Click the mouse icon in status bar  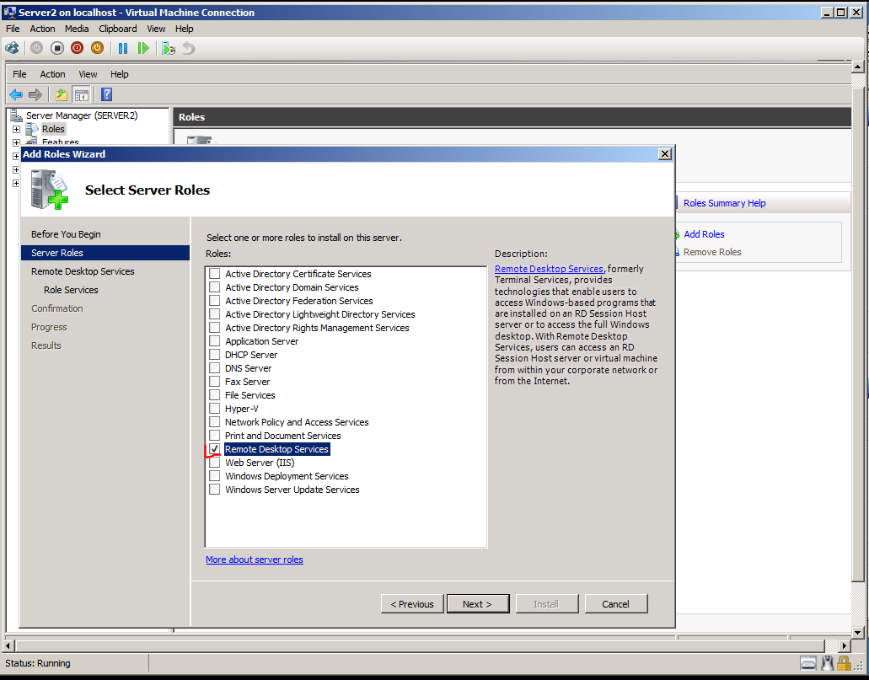coord(828,663)
